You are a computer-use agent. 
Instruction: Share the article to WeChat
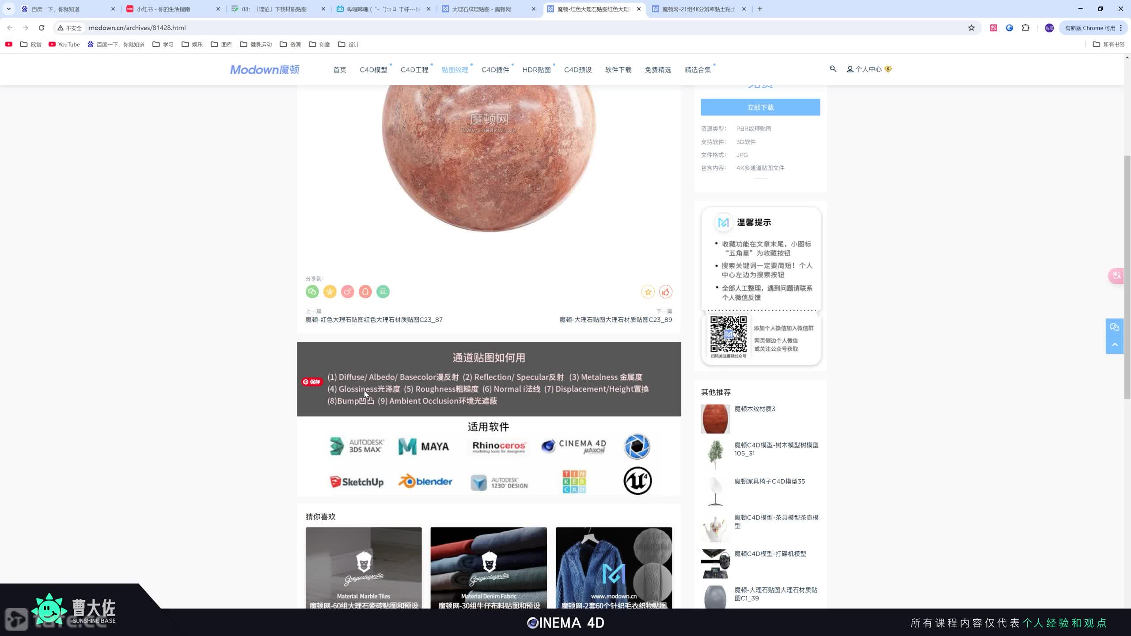[x=312, y=291]
